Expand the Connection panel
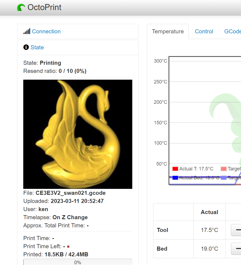241x265 pixels. pos(46,31)
